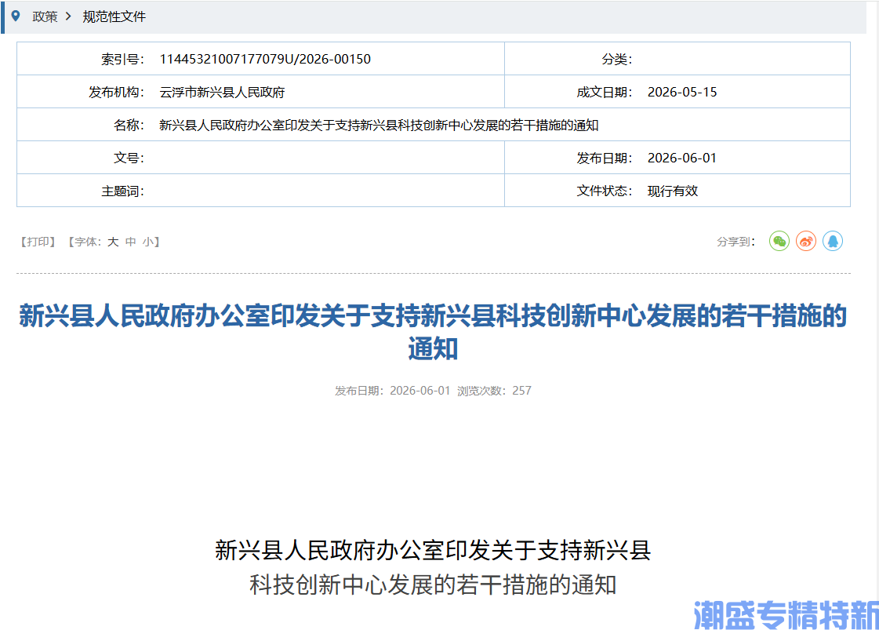Select index number 11445321007177079U/2026-00150
Screen dimensions: 879x630
point(265,59)
